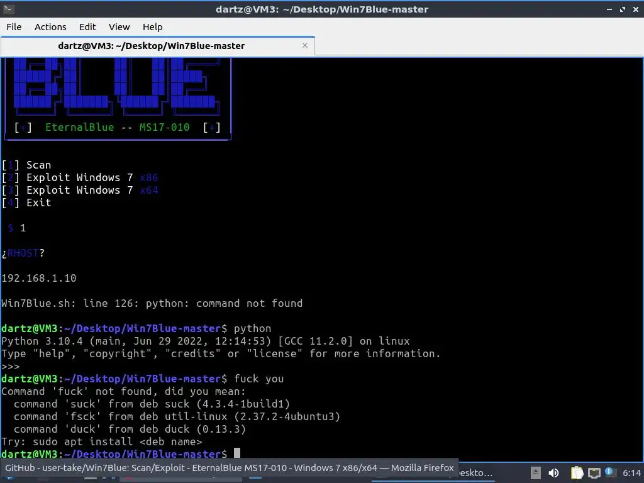The height and width of the screenshot is (483, 644).
Task: Open the update notification tray icon
Action: point(610,472)
